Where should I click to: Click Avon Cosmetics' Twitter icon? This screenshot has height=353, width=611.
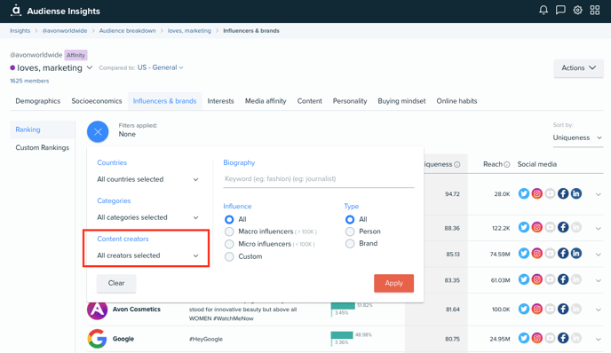point(524,309)
